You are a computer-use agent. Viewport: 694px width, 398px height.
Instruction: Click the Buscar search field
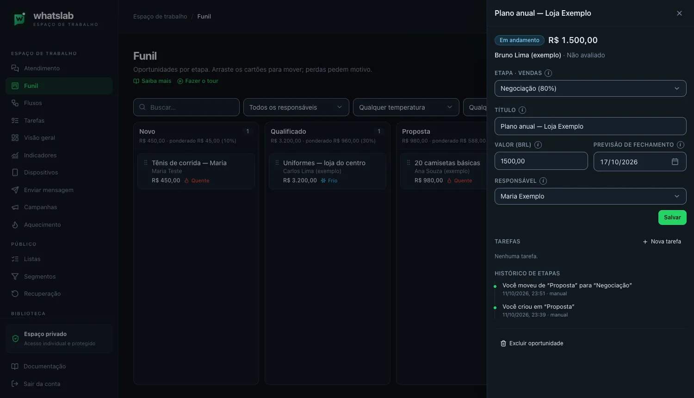(186, 107)
